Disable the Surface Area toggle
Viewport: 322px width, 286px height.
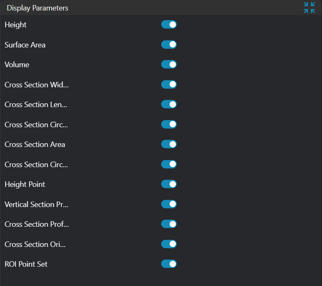point(169,45)
